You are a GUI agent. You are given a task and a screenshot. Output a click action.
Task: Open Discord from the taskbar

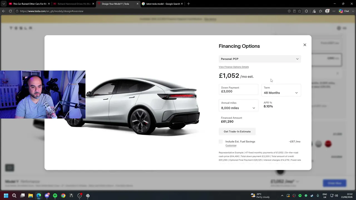pyautogui.click(x=47, y=196)
